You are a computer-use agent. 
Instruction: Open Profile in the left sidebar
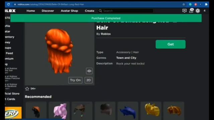point(7,26)
